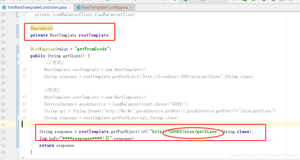This screenshot has width=300, height=160.
Task: Click the private keyword on line 28
Action: (39, 35)
